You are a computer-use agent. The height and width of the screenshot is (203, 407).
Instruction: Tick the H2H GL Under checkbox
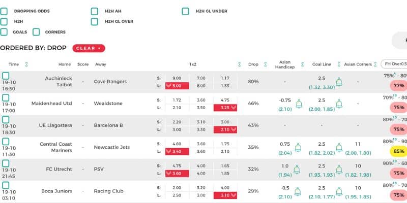coord(186,11)
